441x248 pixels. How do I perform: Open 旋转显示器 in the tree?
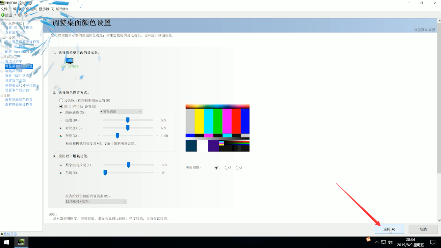13,71
